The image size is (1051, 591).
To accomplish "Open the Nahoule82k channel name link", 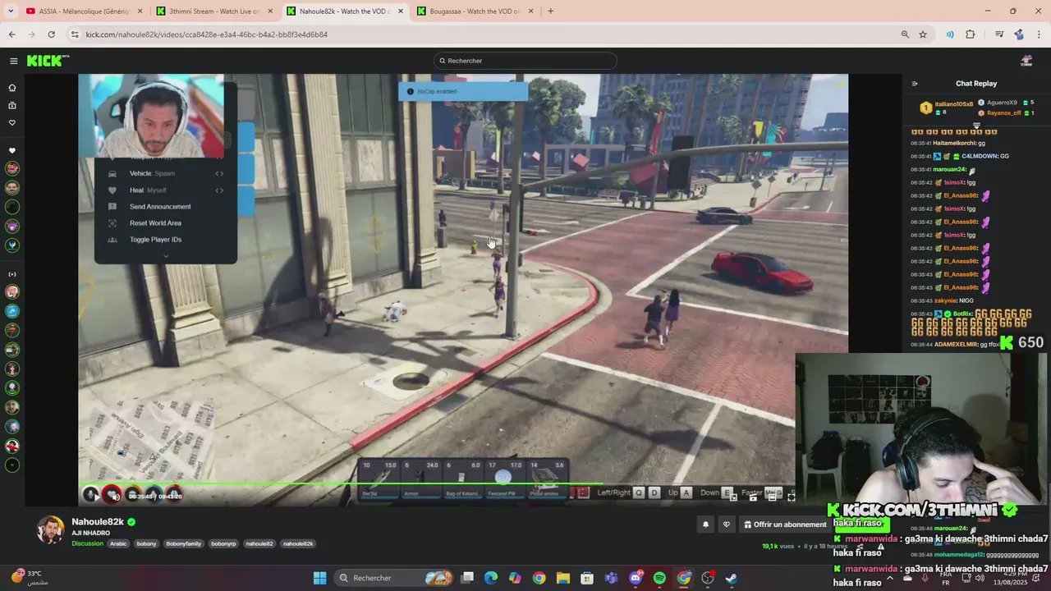I will click(x=98, y=522).
